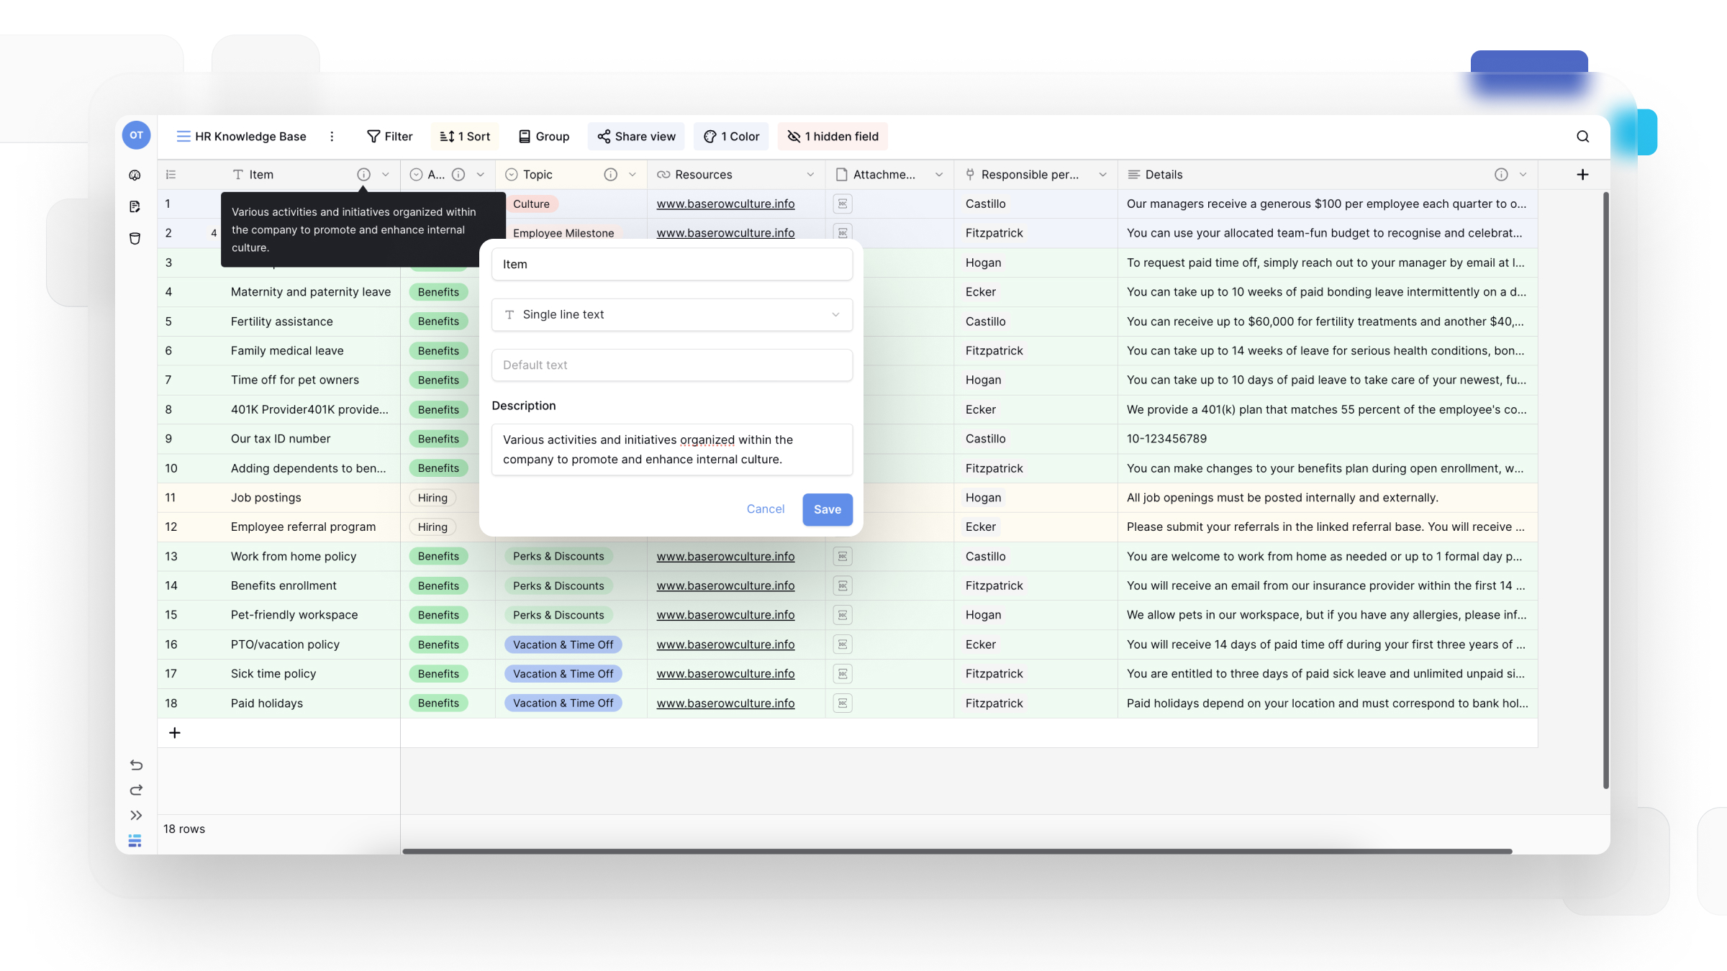Open the Responsible person column dropdown
This screenshot has width=1727, height=971.
coord(1102,175)
